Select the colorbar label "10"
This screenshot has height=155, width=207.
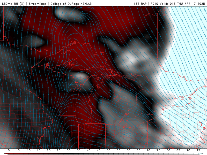29,150
